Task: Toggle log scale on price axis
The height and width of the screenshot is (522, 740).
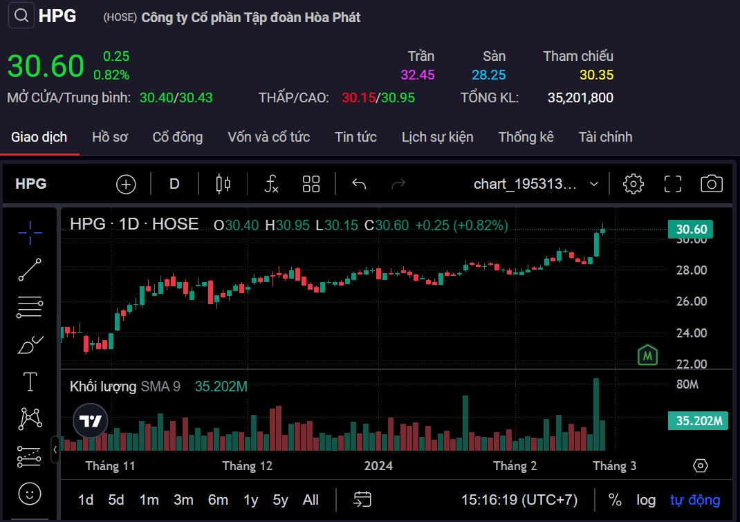Action: 646,500
